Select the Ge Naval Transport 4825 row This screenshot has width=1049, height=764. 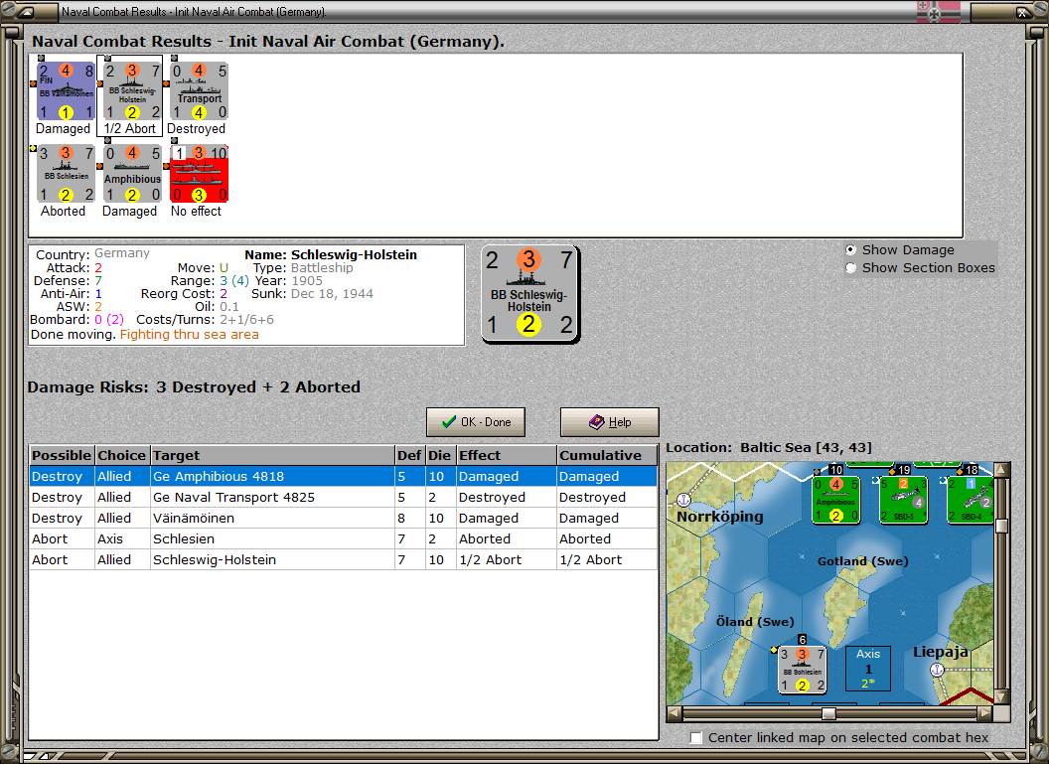[343, 497]
